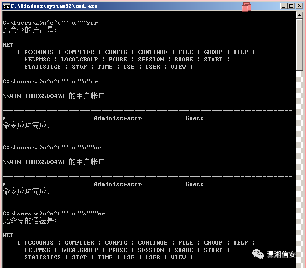Click Administrator in the second user list

118,184
